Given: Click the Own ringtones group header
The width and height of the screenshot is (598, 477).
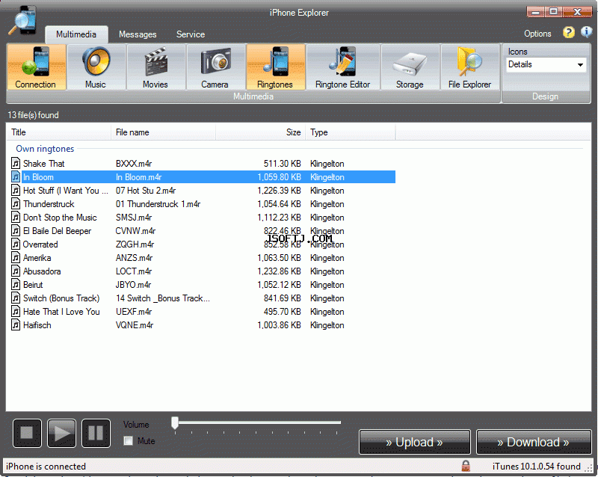Looking at the screenshot, I should point(45,149).
